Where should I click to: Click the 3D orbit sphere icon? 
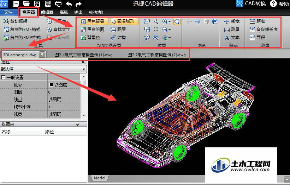165,38
